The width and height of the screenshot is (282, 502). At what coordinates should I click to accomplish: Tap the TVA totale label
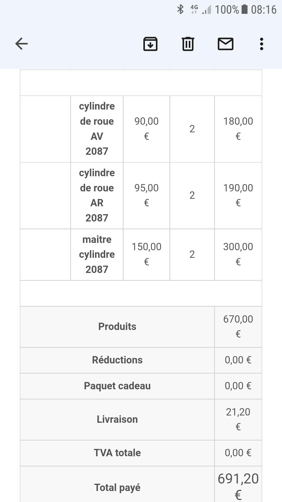tap(117, 453)
